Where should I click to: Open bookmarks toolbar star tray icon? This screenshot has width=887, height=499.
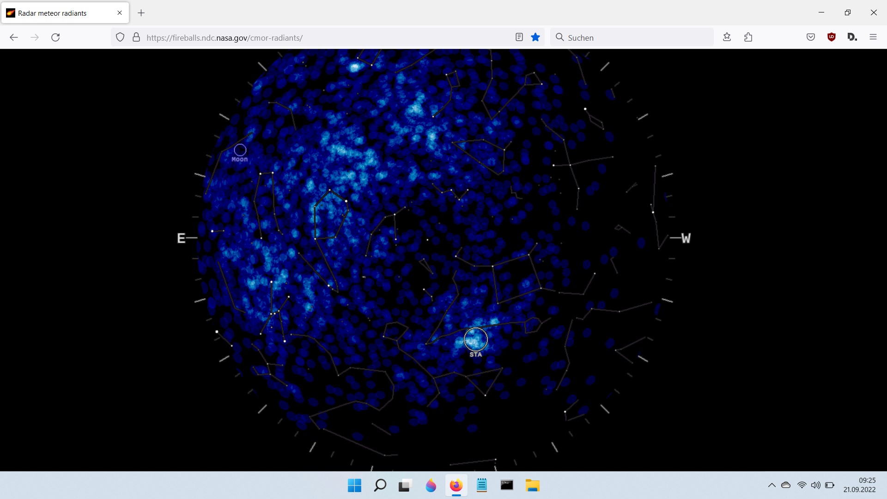[727, 37]
